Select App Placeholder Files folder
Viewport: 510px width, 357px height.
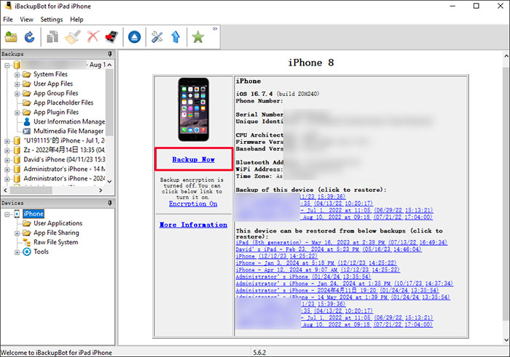click(63, 103)
